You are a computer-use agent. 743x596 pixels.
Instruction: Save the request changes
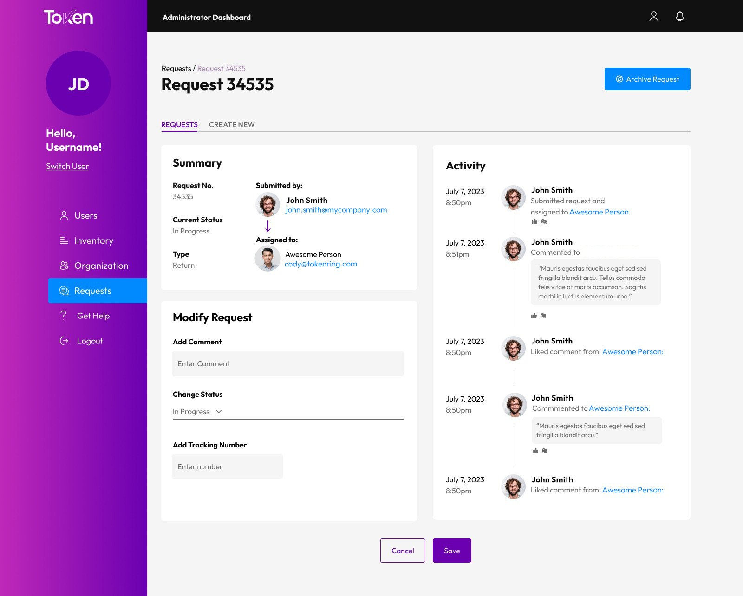(x=451, y=551)
